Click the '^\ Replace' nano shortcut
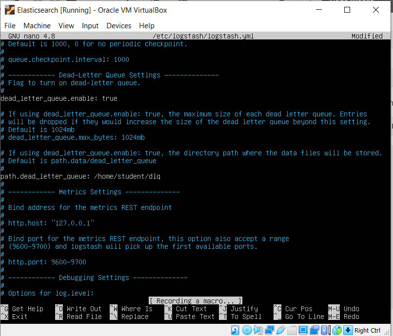This screenshot has width=393, height=336. pos(129,317)
